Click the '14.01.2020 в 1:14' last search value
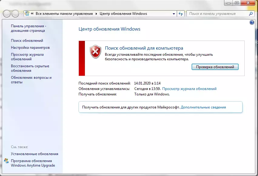This screenshot has height=176, width=258. coord(147,83)
